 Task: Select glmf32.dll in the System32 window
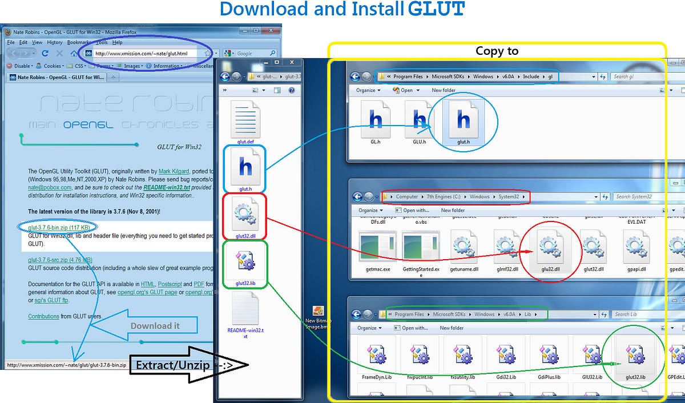(507, 252)
